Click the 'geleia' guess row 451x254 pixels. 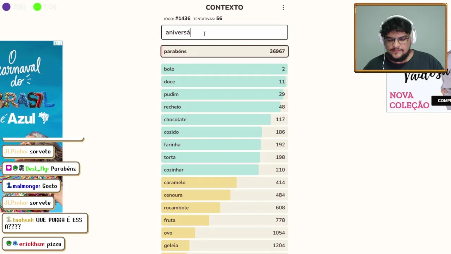(x=224, y=246)
